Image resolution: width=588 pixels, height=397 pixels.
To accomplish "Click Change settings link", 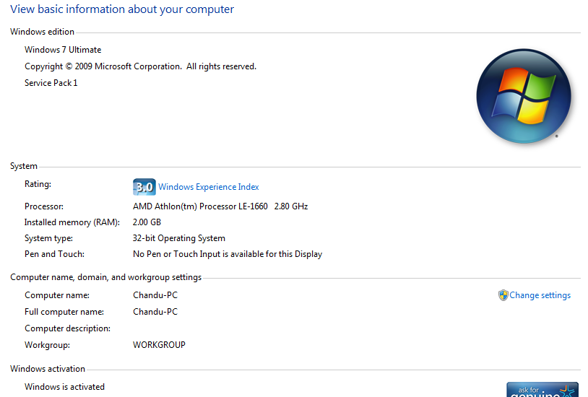I will pos(540,295).
